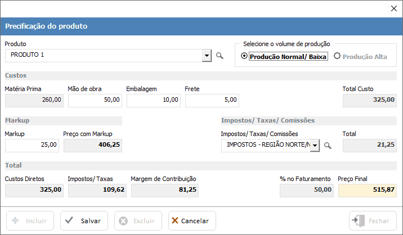The image size is (403, 235).
Task: Click the IMPOSTOS - REGIÃO NORTE combo text
Action: 268,145
